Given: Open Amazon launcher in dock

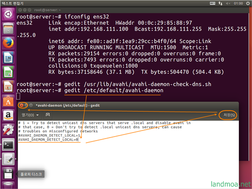Looking at the screenshot, I should pos(8,115).
